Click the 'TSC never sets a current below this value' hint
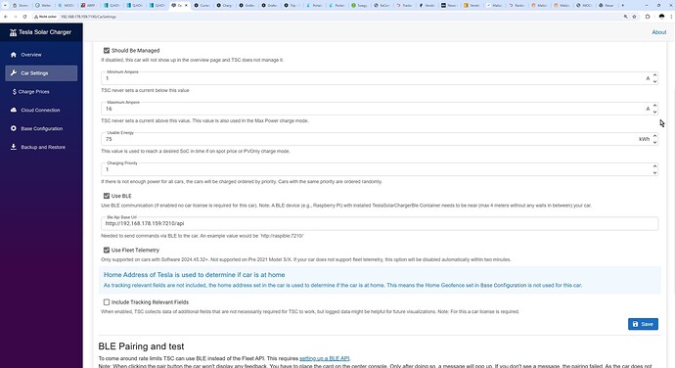This screenshot has height=368, width=675. (x=145, y=90)
